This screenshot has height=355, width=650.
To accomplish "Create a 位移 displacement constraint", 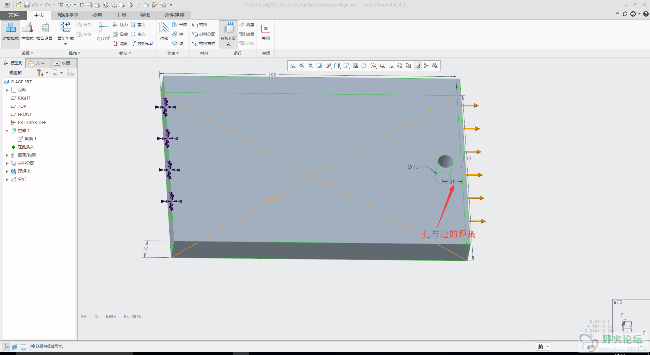I will point(164,32).
